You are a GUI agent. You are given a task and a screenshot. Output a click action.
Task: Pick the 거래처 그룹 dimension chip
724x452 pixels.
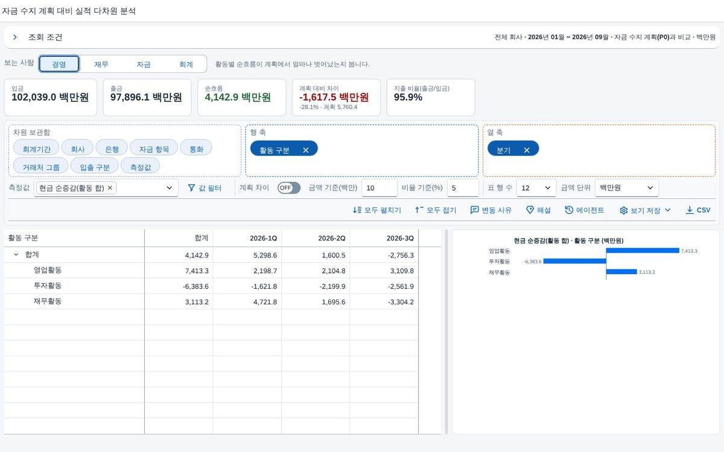(41, 166)
